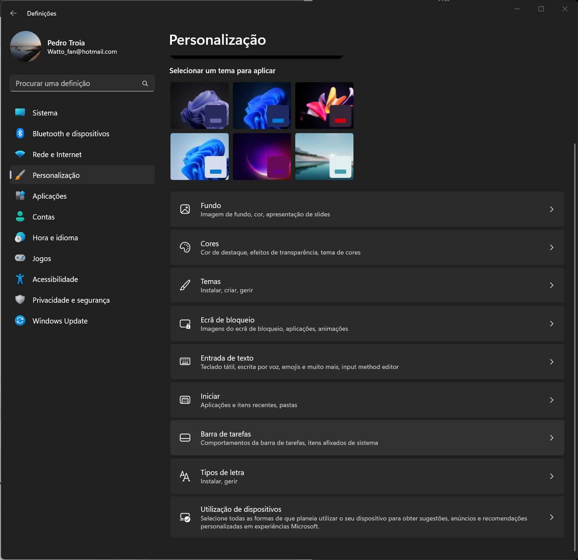This screenshot has height=560, width=578.
Task: Open Barra de tarefas settings
Action: coord(367,438)
